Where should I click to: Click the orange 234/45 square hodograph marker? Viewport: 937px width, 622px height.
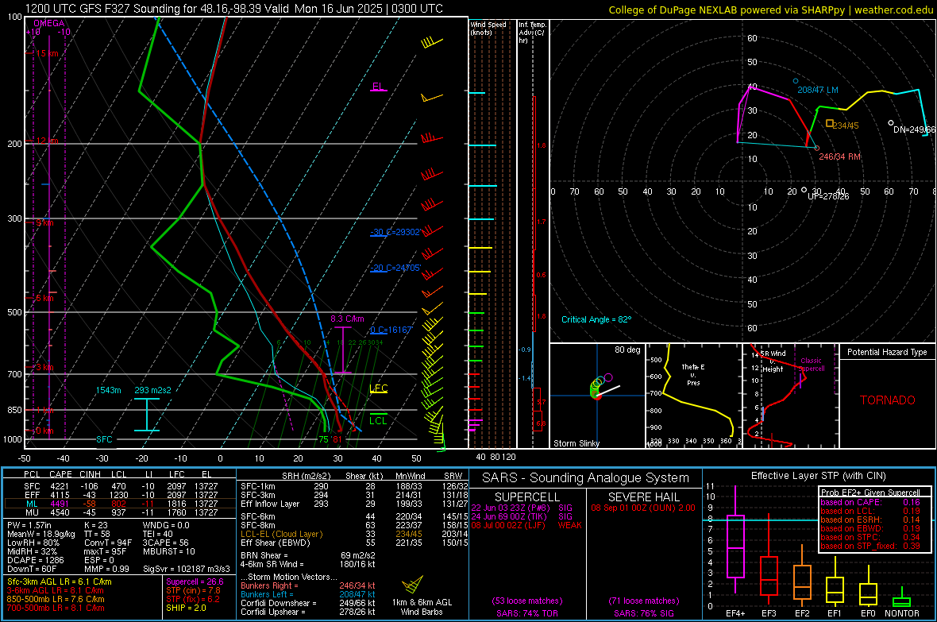pyautogui.click(x=830, y=123)
